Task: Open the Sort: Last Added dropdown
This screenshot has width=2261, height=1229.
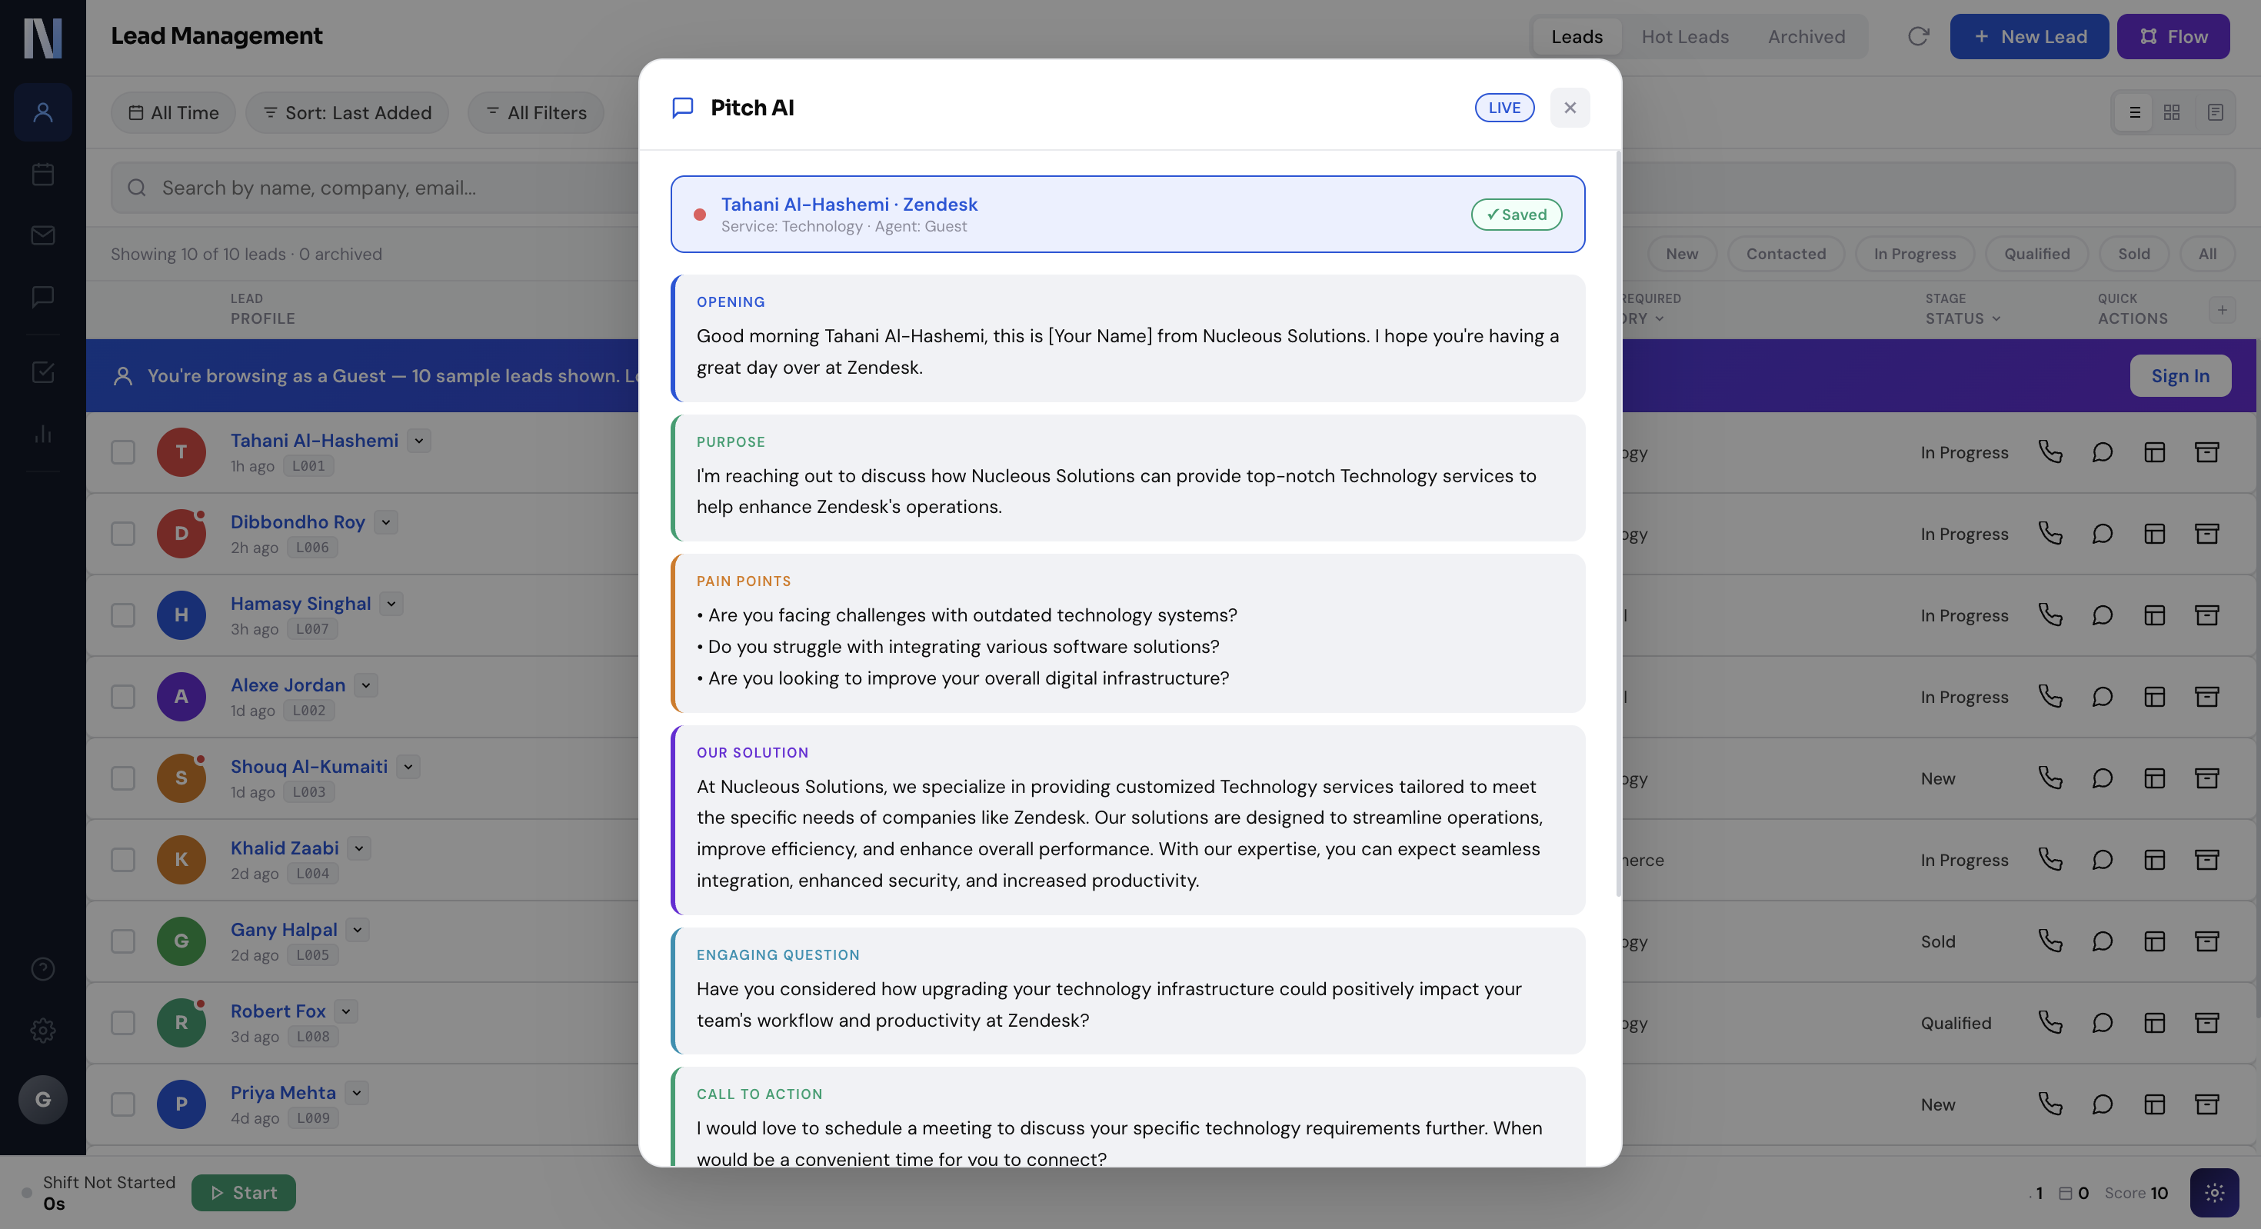Action: coord(348,112)
